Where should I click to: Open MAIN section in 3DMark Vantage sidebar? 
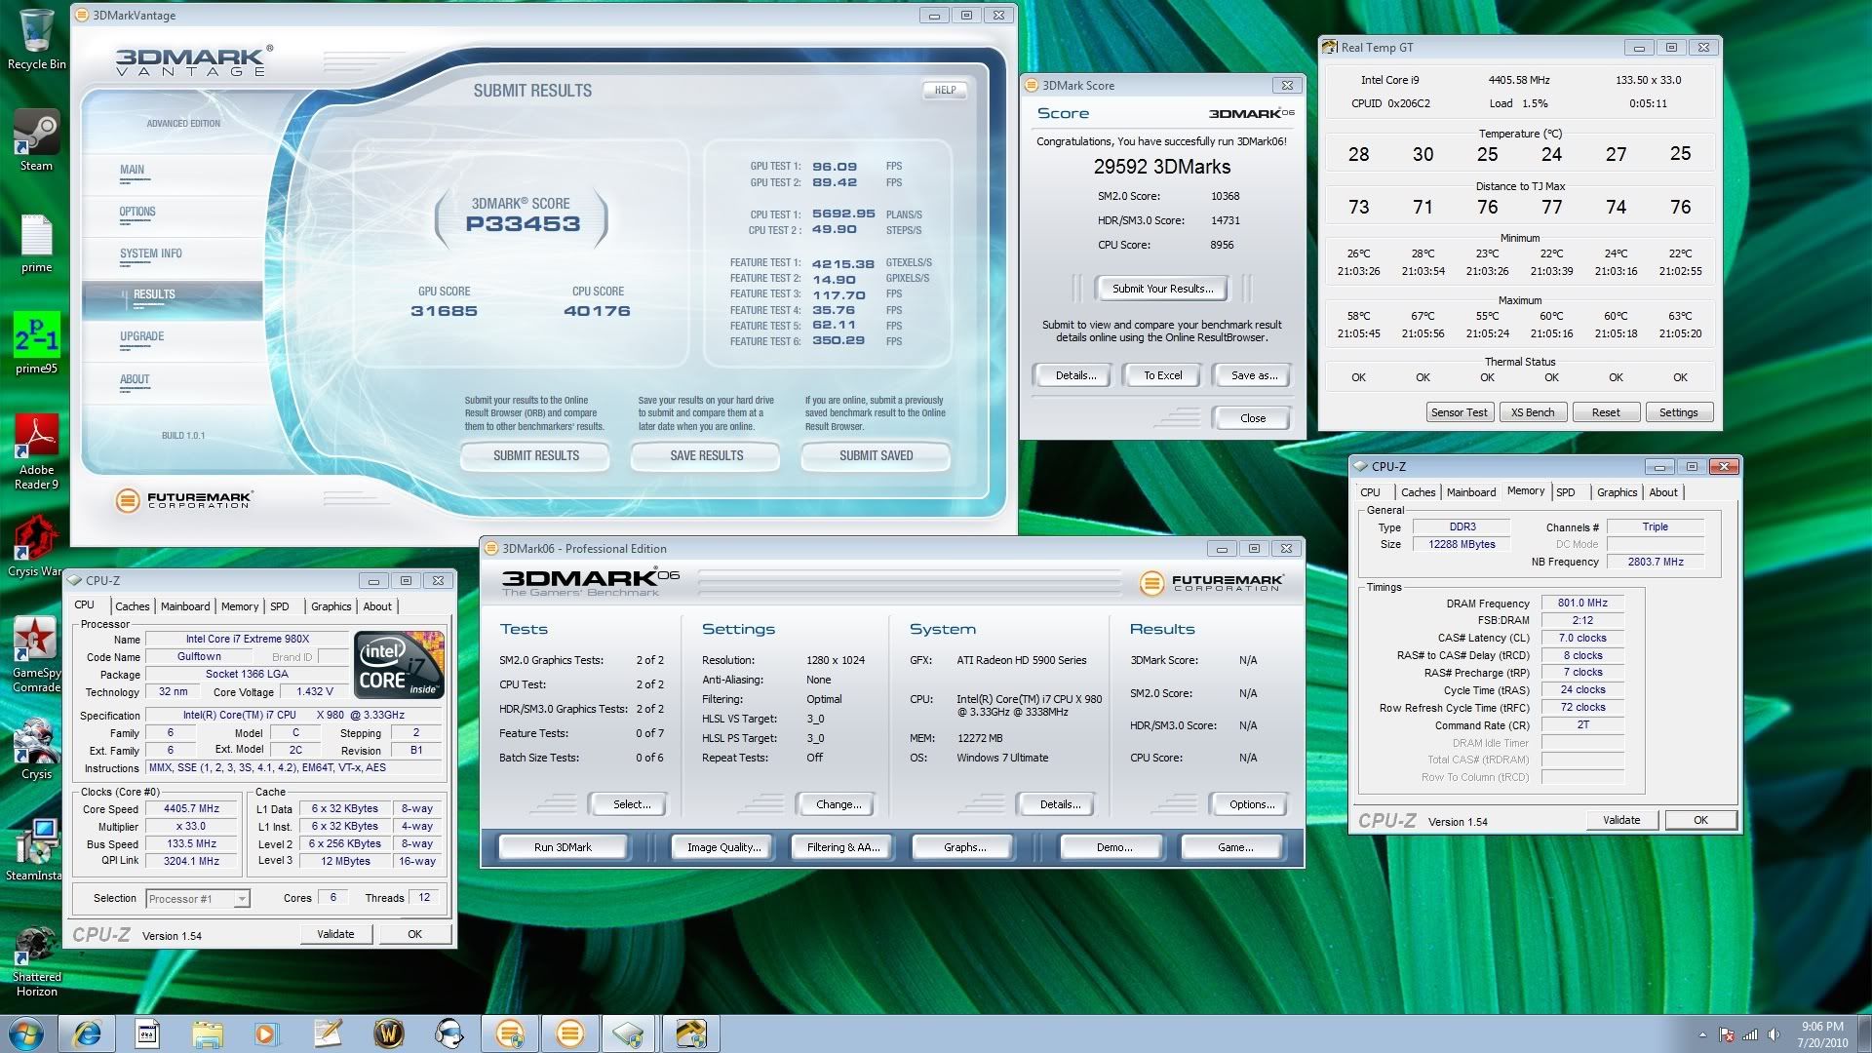tap(133, 170)
